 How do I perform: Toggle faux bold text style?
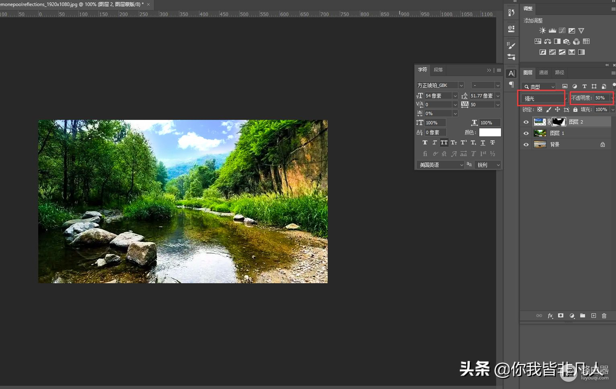coord(425,143)
